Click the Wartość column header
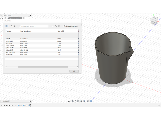This screenshot has width=161, height=121. (x=61, y=31)
